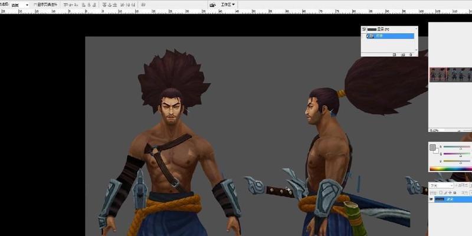Toggle lock position icon in Layers
472x236 pixels.
click(450, 193)
